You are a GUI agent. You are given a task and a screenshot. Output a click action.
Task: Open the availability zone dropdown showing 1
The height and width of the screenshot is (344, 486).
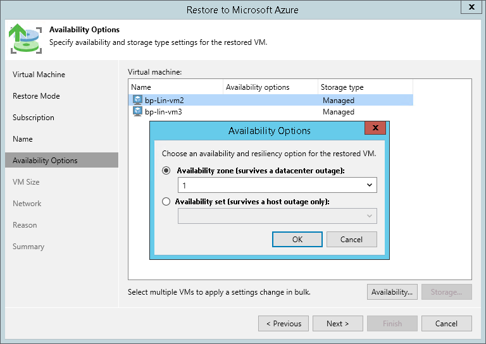coord(277,185)
